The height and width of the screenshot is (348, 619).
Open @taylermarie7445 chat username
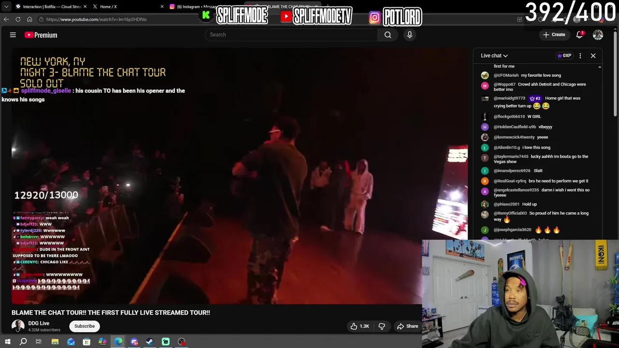coord(511,157)
